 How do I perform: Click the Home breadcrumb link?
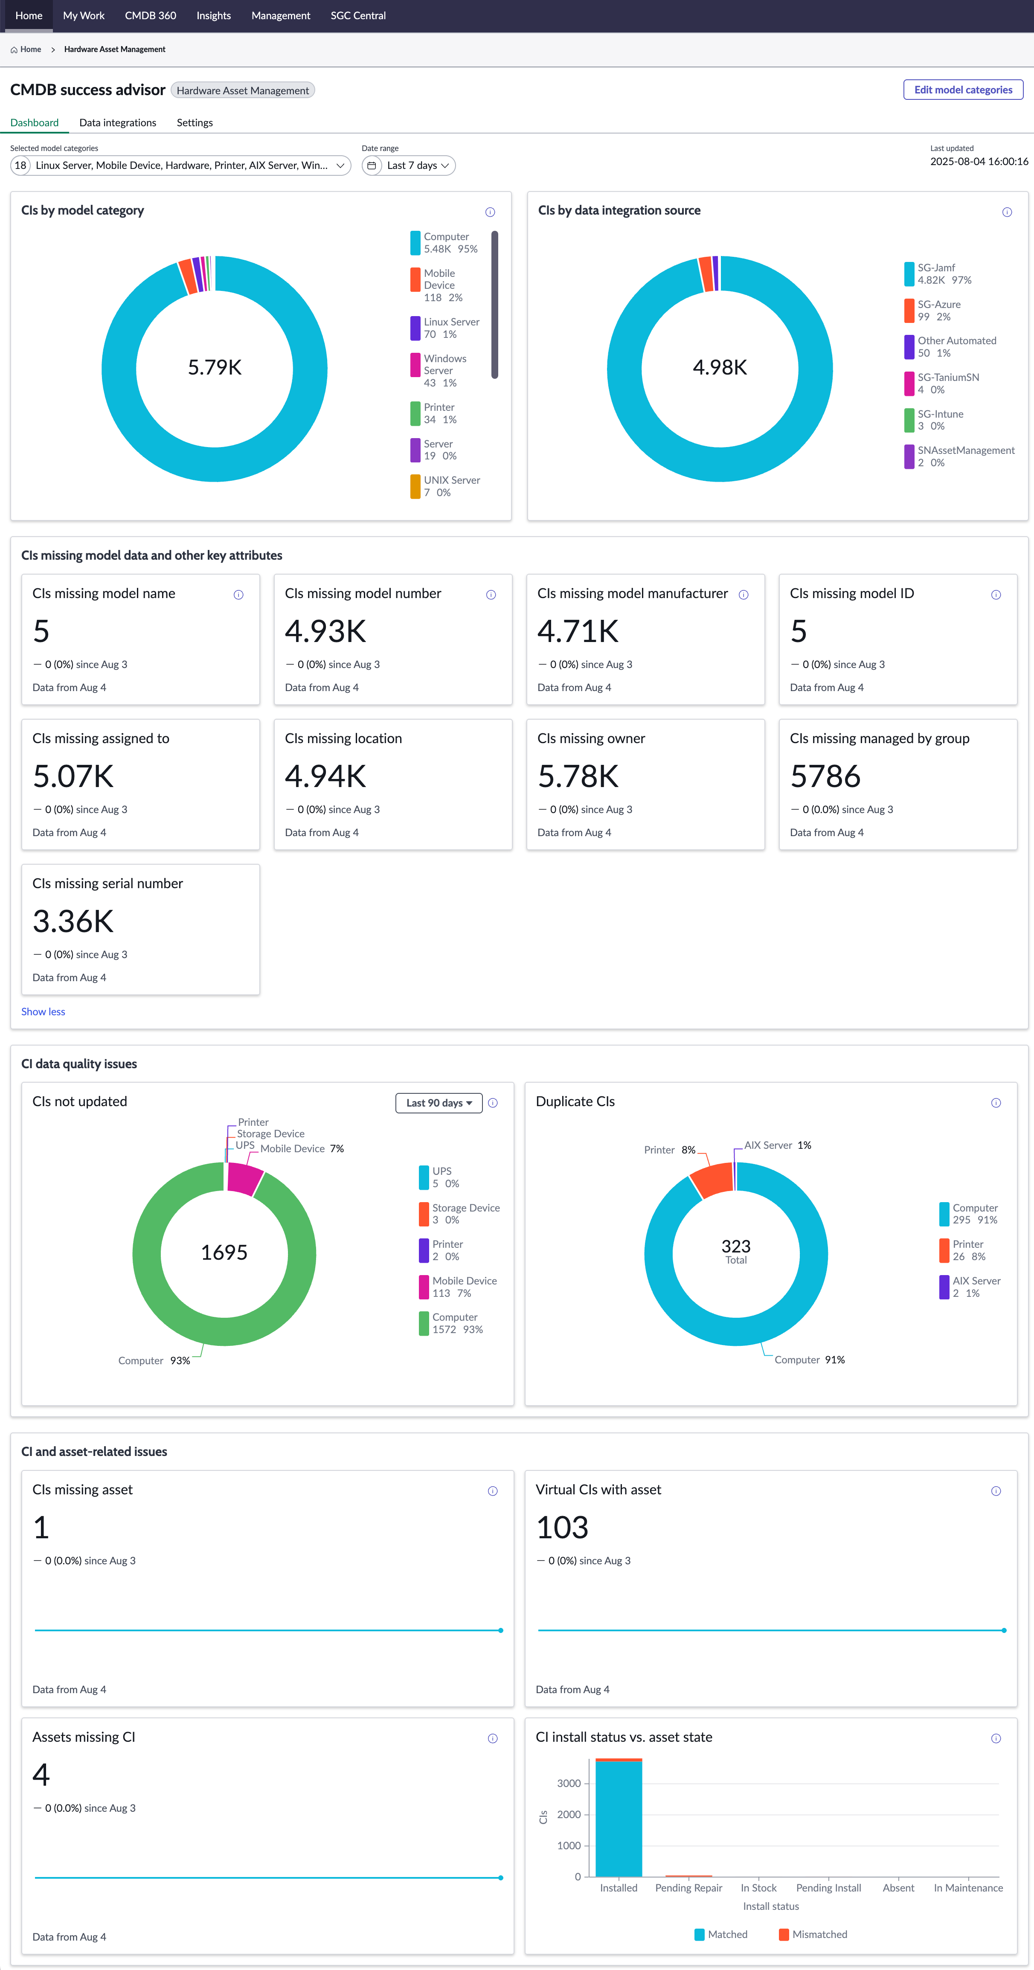31,50
